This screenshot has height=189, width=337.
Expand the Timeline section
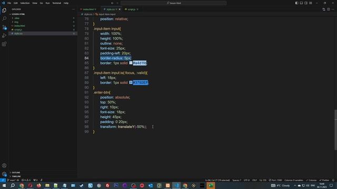pyautogui.click(x=16, y=176)
